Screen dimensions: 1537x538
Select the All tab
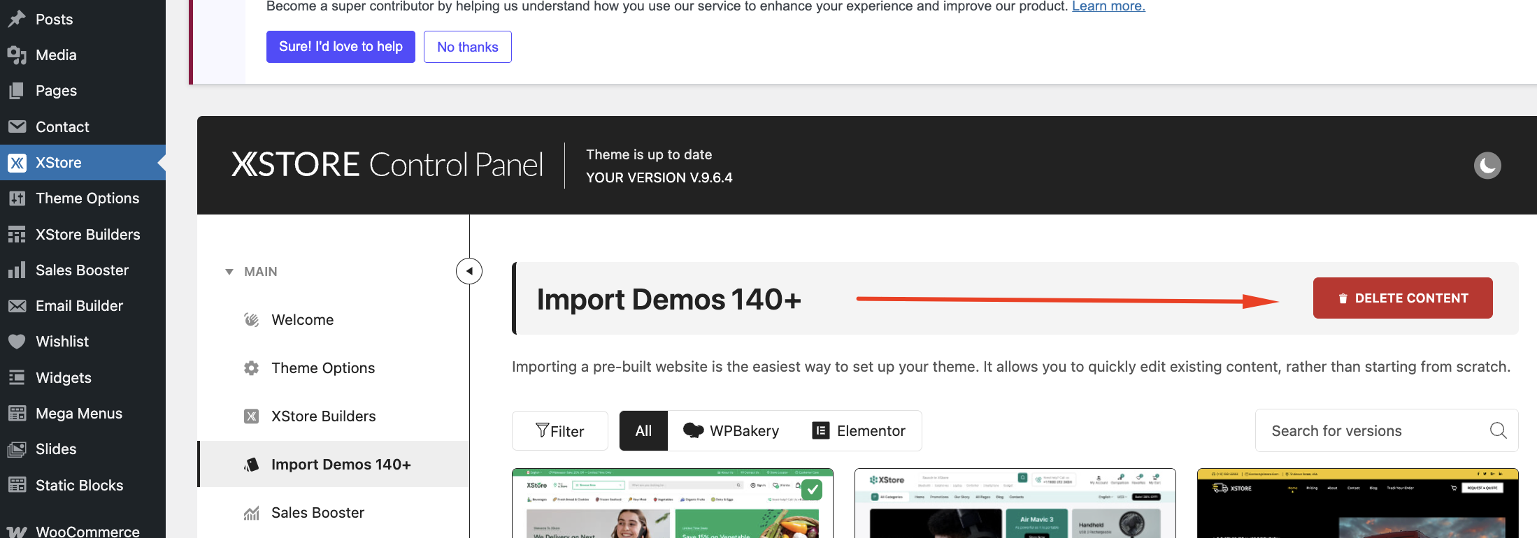click(x=643, y=431)
